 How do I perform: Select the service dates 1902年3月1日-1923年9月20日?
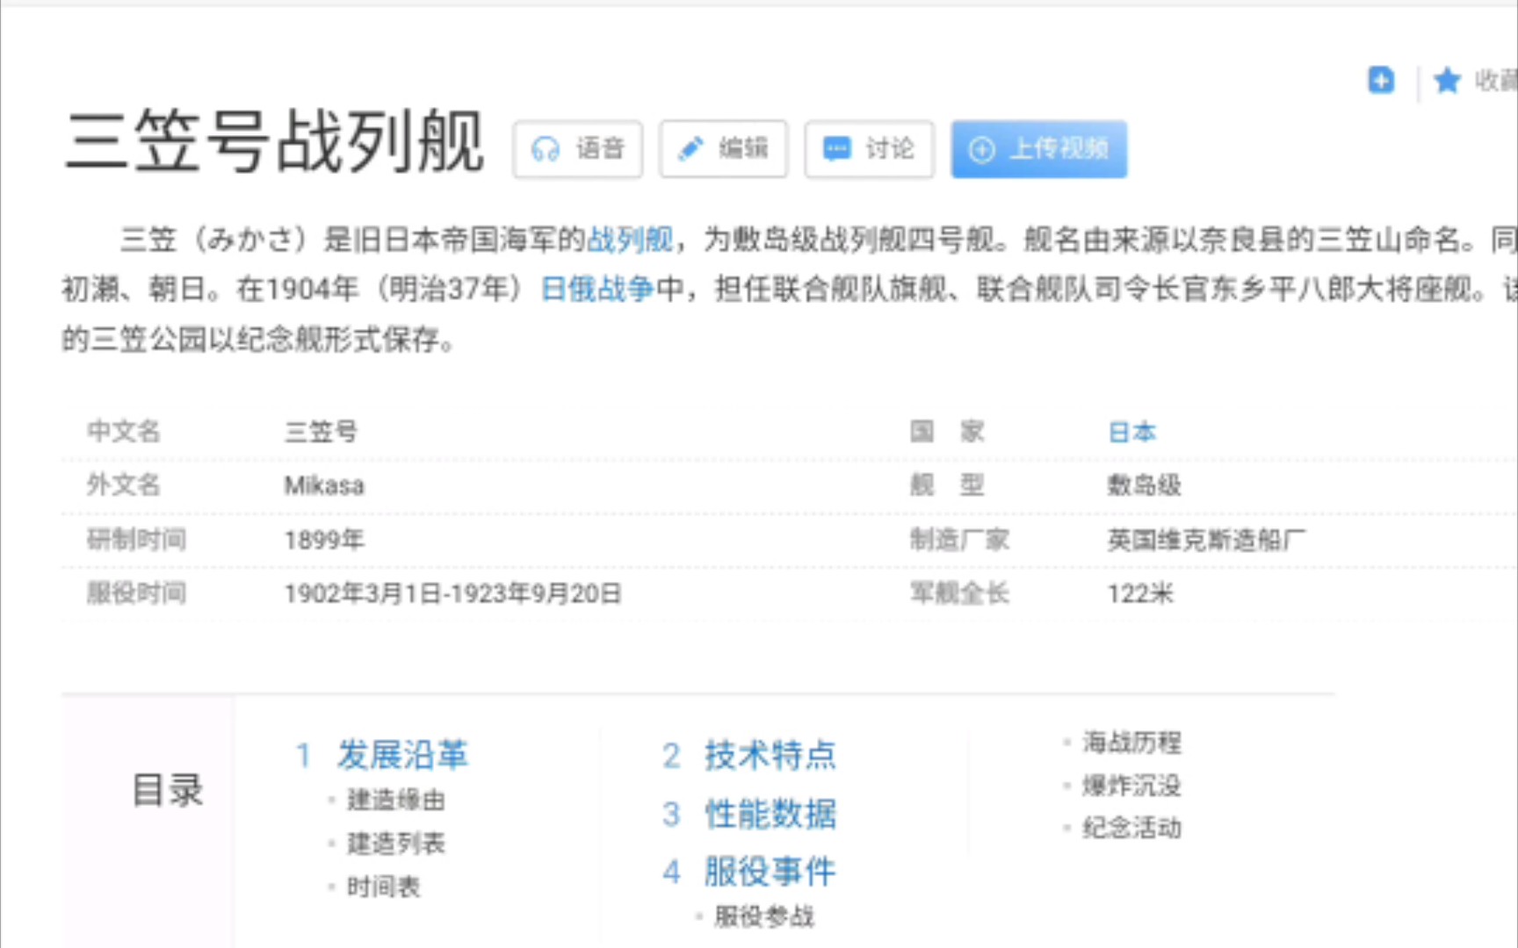[452, 594]
